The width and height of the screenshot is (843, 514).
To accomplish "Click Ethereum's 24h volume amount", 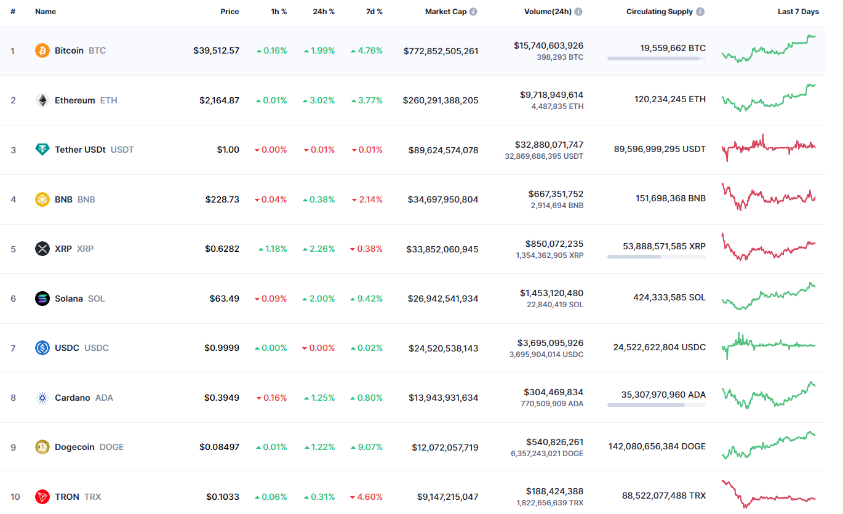I will tap(551, 95).
